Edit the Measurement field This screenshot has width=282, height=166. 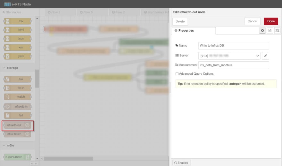pyautogui.click(x=234, y=65)
